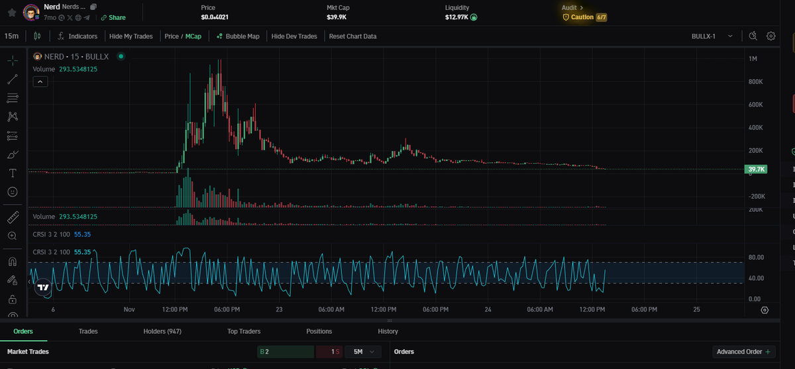Open the 5M interval dropdown

(x=363, y=352)
